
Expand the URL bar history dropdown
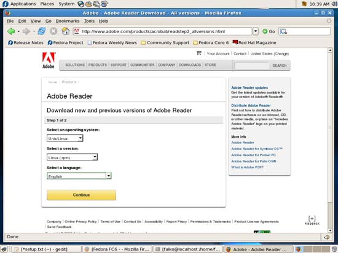click(256, 31)
